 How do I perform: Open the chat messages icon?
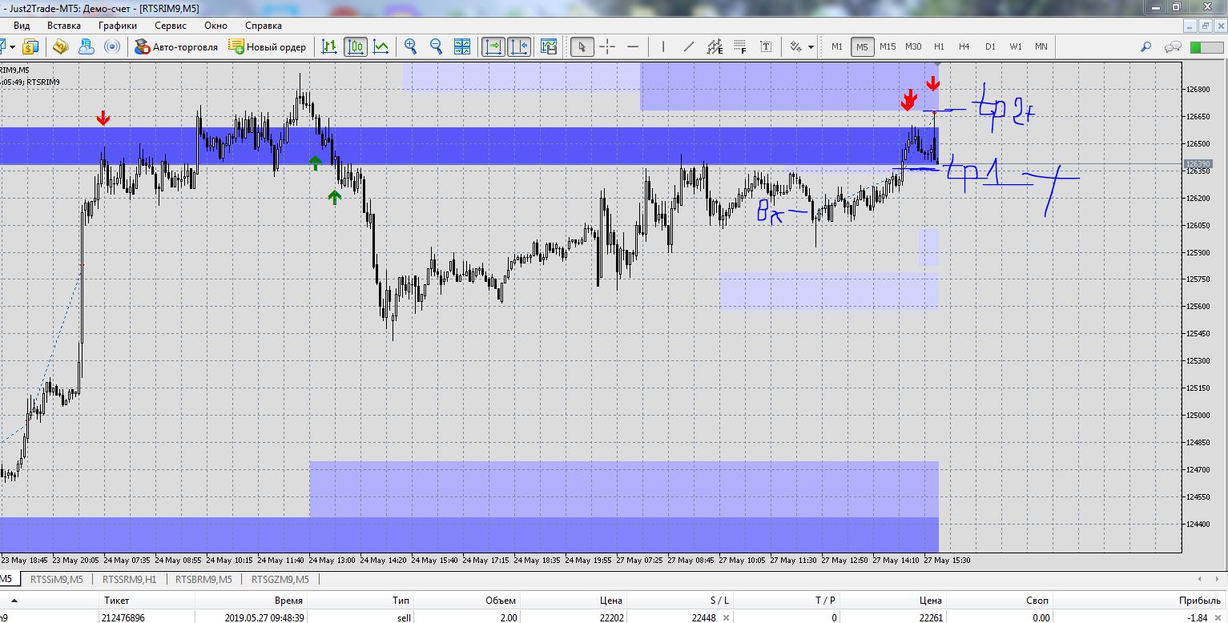tap(1173, 46)
